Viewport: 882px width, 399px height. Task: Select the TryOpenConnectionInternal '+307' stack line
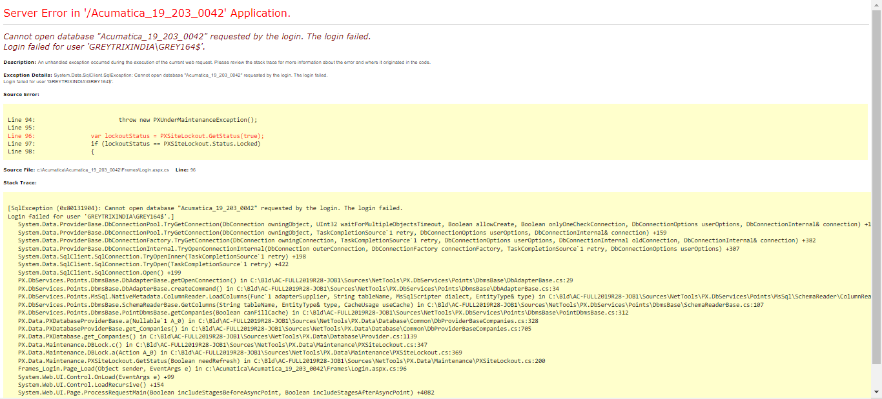point(379,249)
